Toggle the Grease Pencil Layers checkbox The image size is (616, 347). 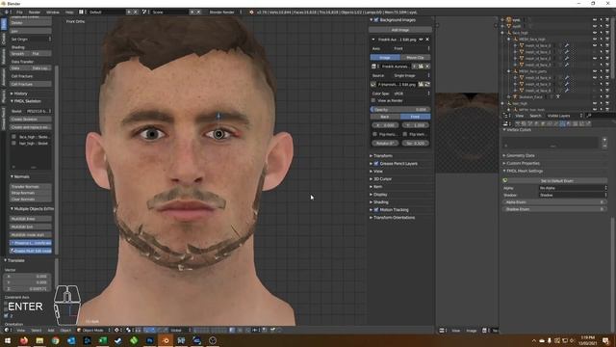376,164
